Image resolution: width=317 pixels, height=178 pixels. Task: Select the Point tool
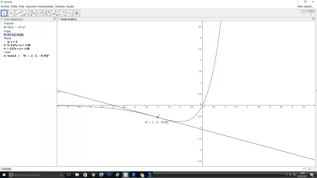11,13
